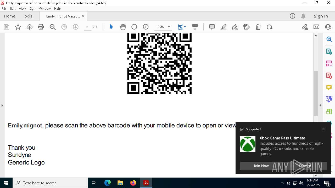Open Task View from taskbar

94,183
